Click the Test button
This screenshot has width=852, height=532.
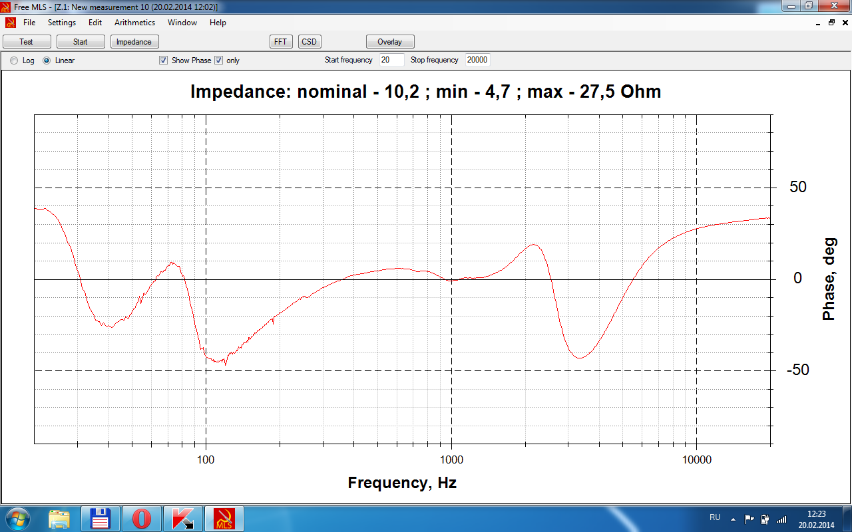(27, 42)
